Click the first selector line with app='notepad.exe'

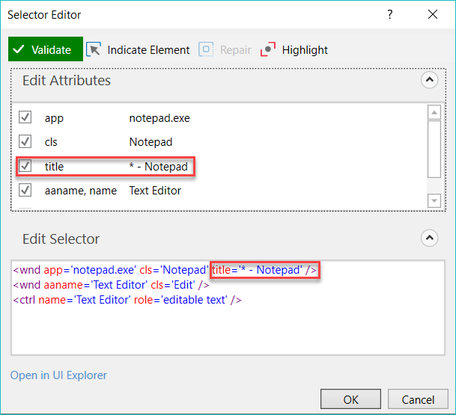coord(165,270)
